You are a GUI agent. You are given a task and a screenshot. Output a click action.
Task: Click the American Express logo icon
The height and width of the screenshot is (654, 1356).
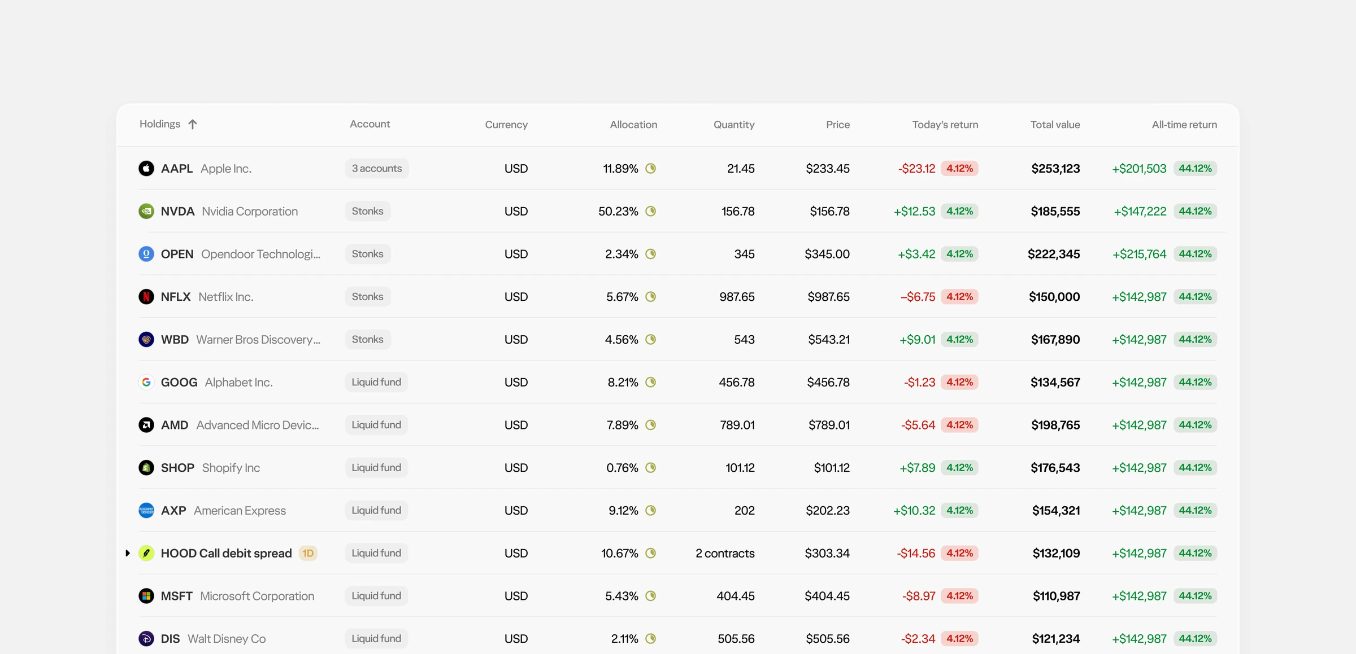(146, 510)
